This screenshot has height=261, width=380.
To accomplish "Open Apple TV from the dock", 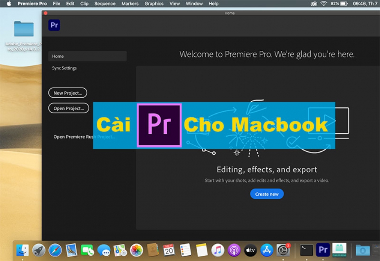I will tap(250, 250).
